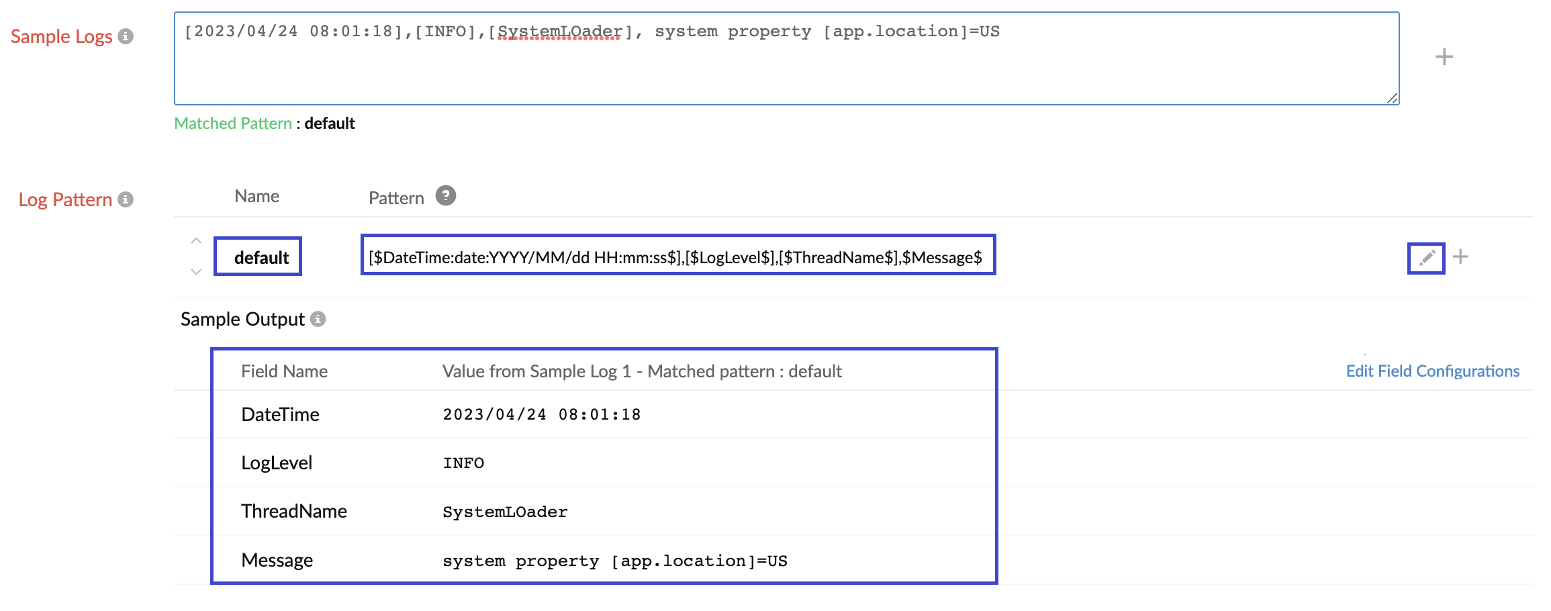This screenshot has width=1551, height=611.
Task: Select the ThreadName field name
Action: [294, 511]
